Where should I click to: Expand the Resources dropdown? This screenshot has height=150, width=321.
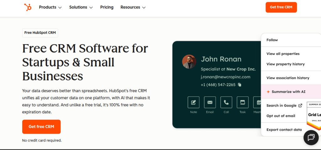click(133, 8)
